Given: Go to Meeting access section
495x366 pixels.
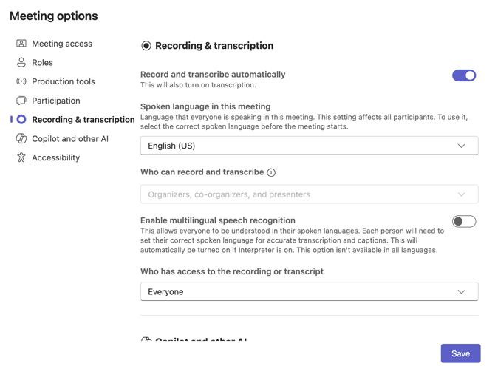Looking at the screenshot, I should (62, 44).
